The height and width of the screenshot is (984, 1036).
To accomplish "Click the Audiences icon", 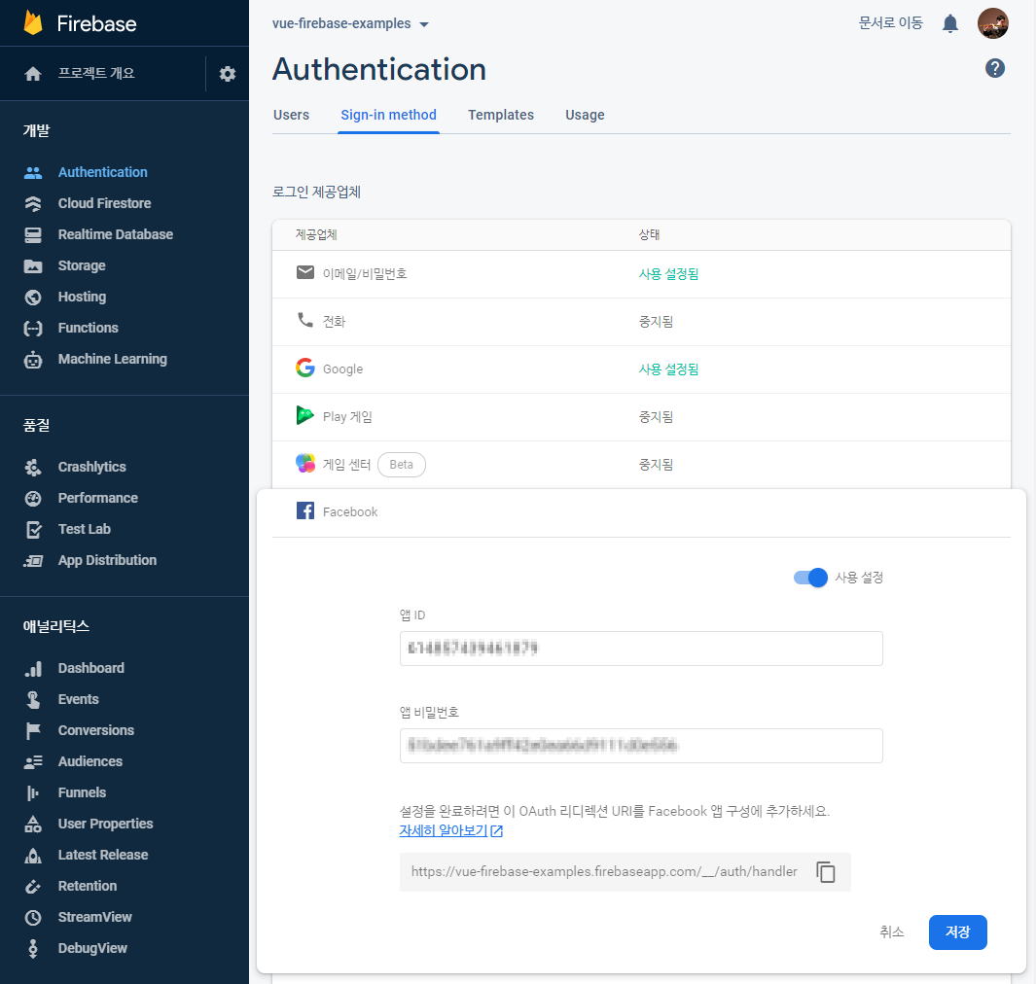I will click(x=33, y=761).
